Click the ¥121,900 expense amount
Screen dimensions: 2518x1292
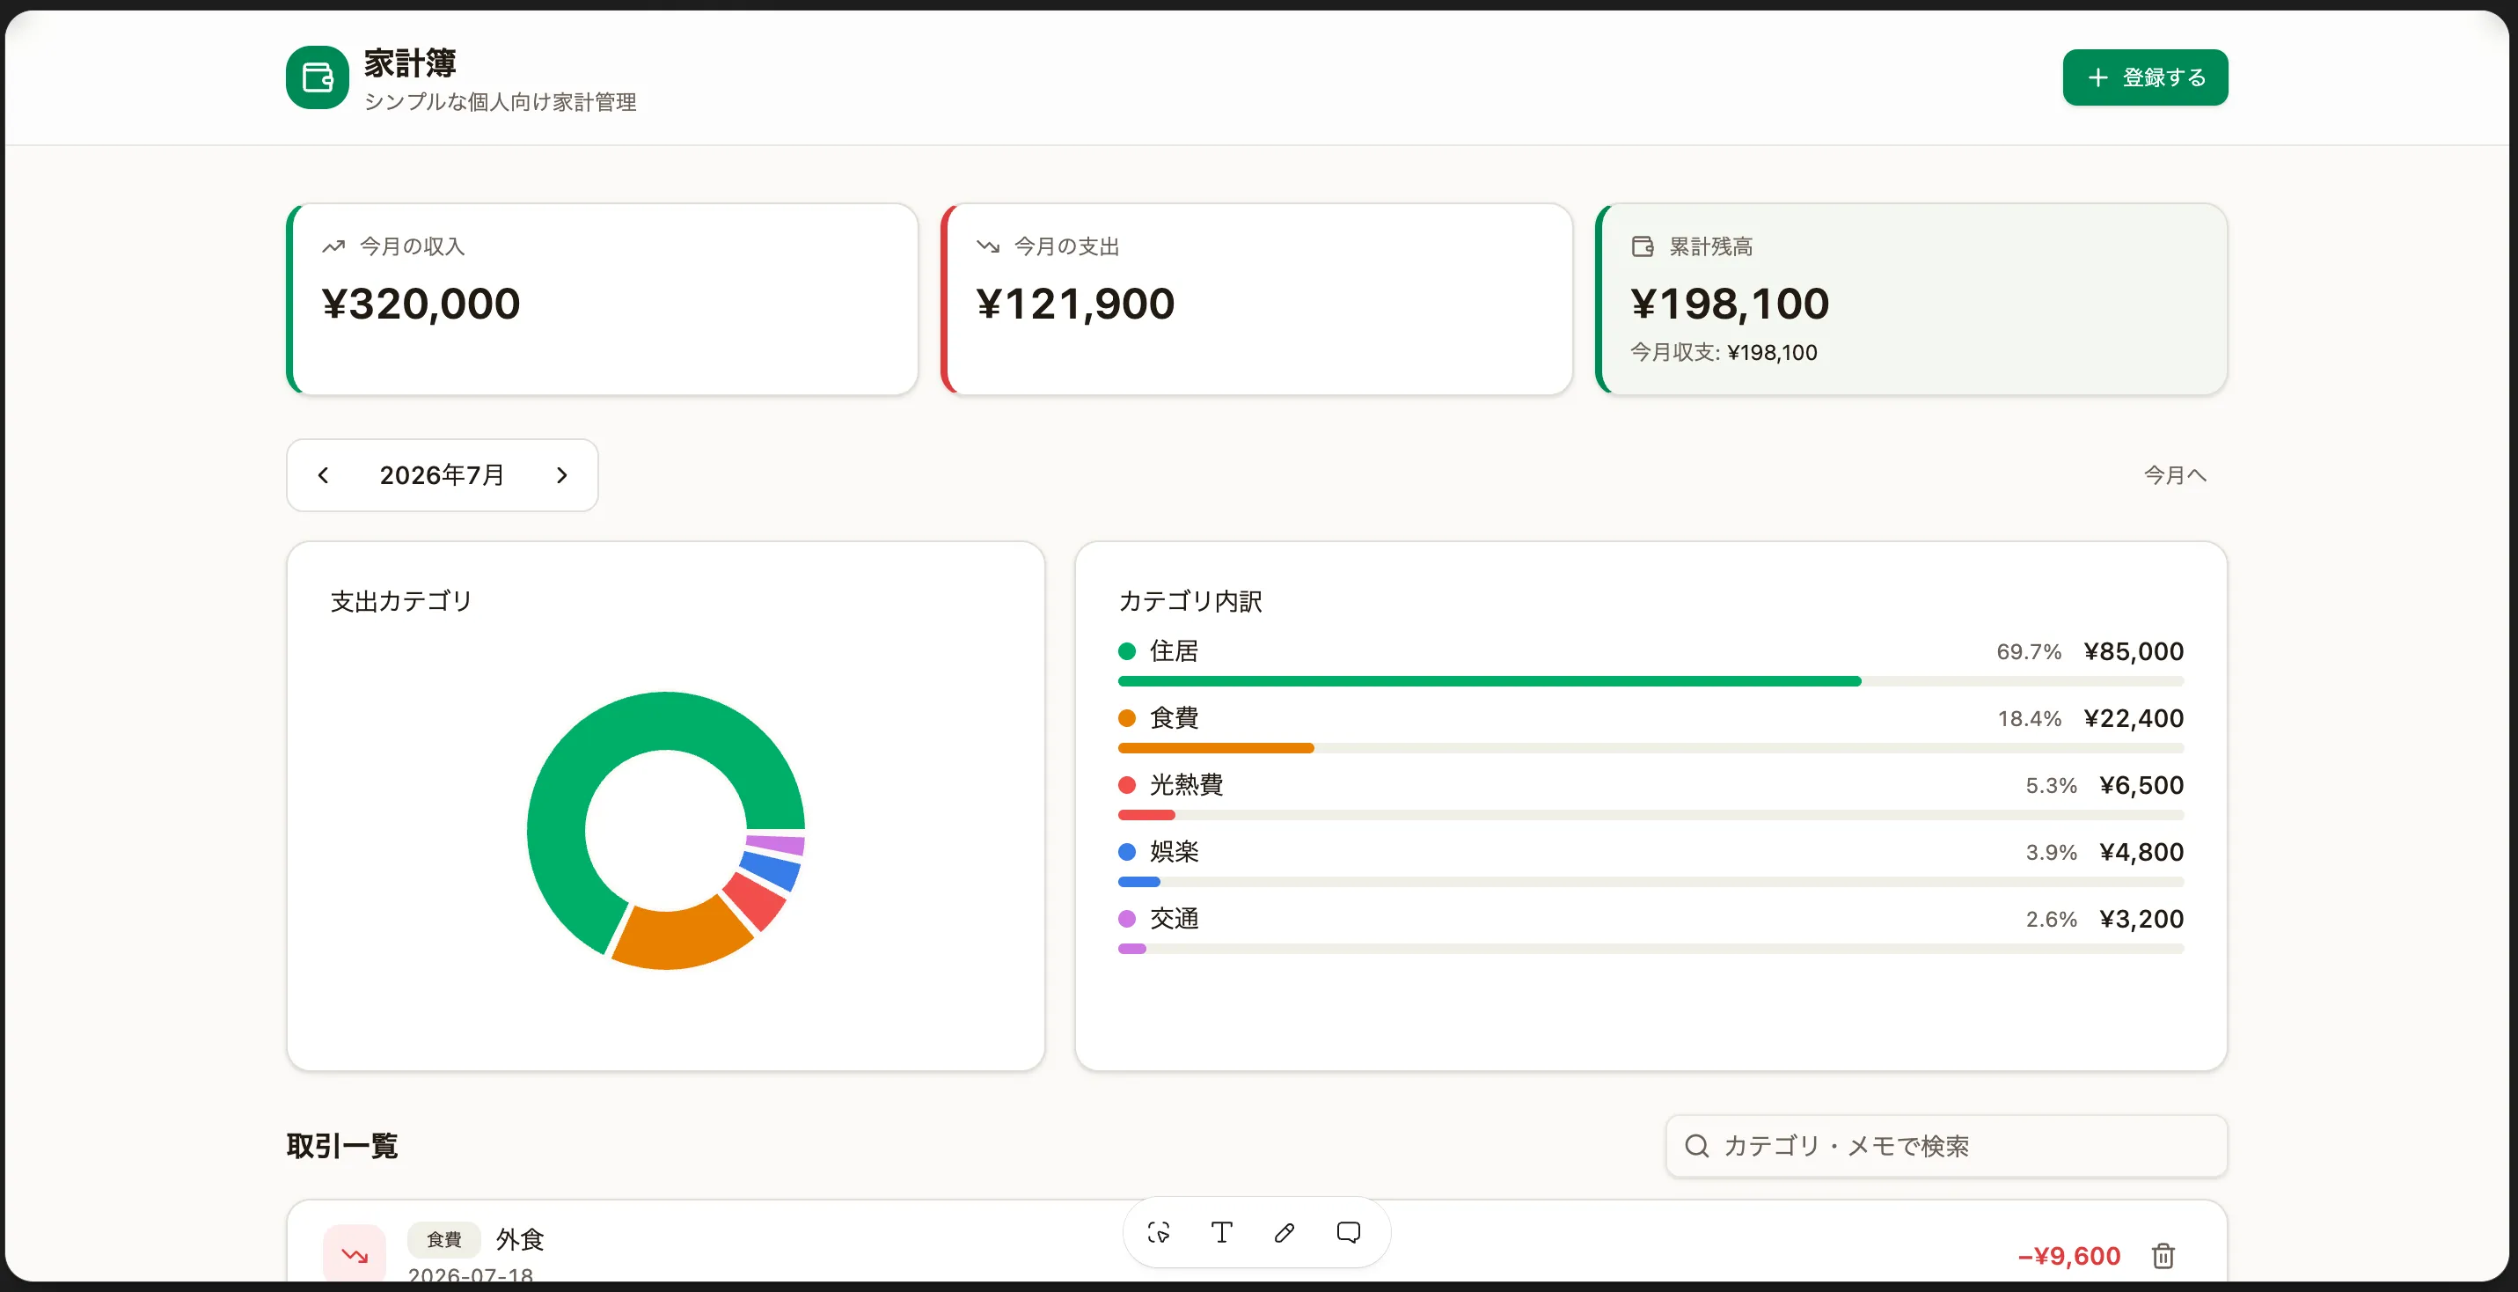point(1075,305)
